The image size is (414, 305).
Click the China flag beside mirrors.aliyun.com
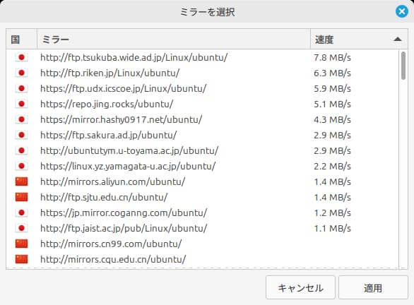(x=21, y=181)
